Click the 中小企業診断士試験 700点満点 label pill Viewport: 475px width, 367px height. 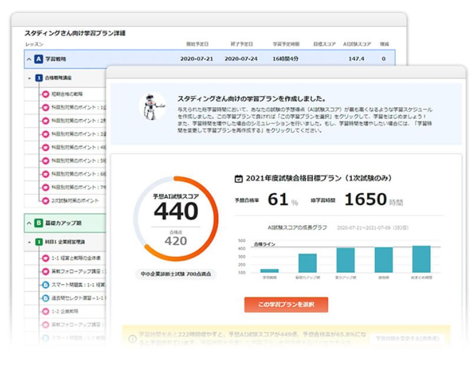[175, 273]
